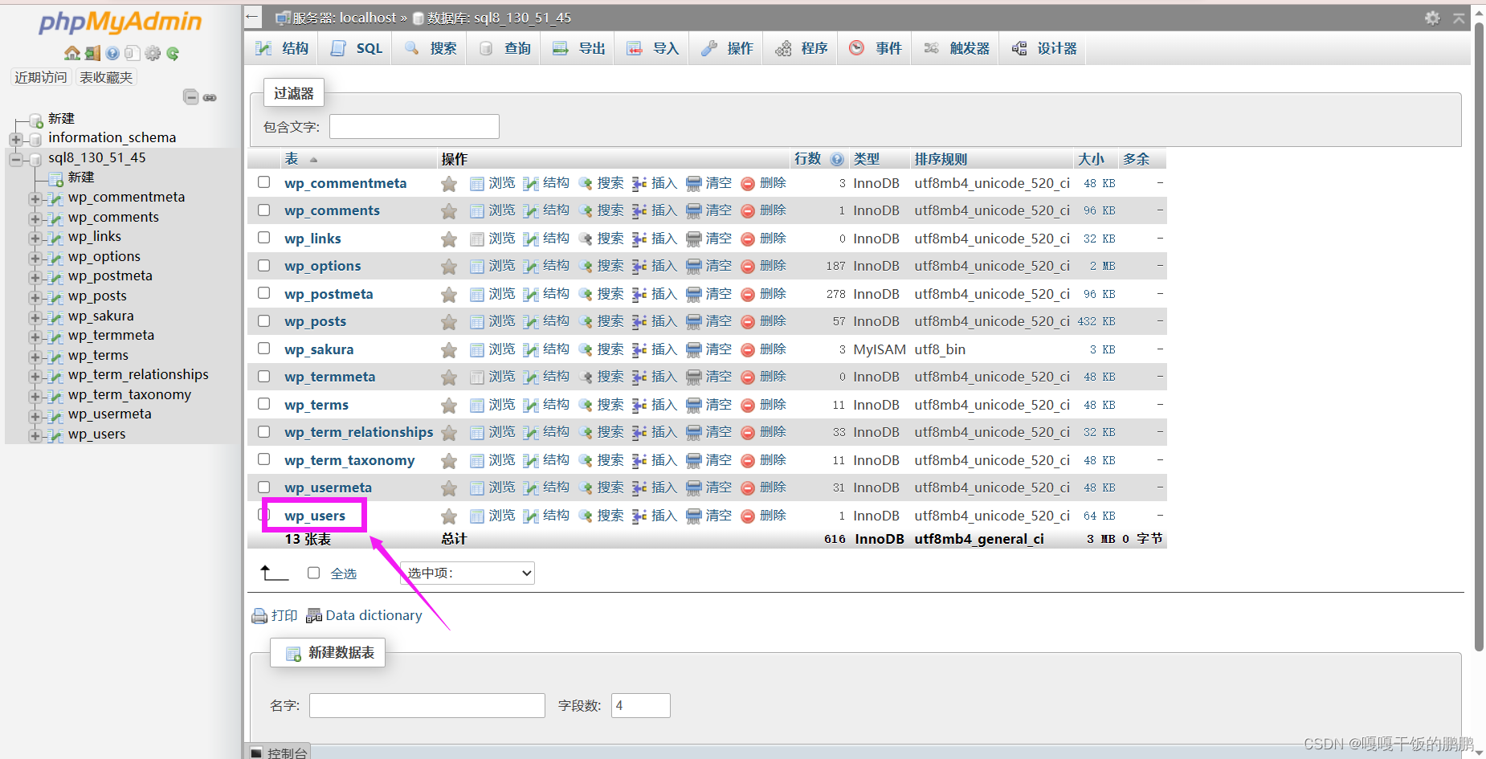The width and height of the screenshot is (1486, 759).
Task: Structure icon in wp_term_taxonomy row
Action: click(x=531, y=461)
